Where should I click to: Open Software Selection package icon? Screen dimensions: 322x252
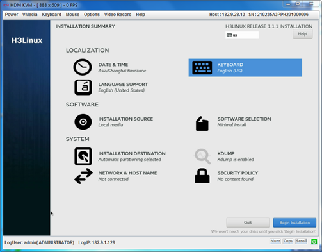click(x=202, y=123)
